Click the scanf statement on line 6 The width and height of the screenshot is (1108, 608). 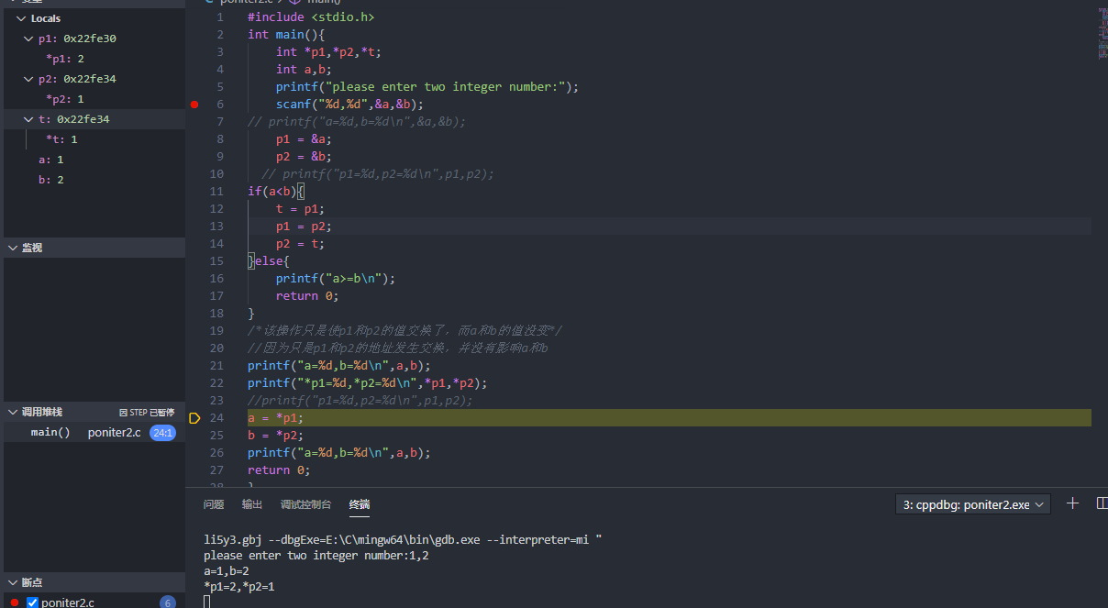pyautogui.click(x=349, y=105)
